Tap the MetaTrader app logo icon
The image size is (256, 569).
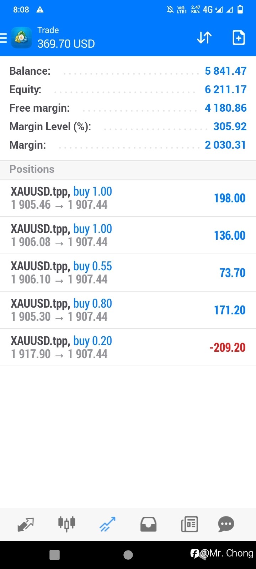click(x=21, y=37)
